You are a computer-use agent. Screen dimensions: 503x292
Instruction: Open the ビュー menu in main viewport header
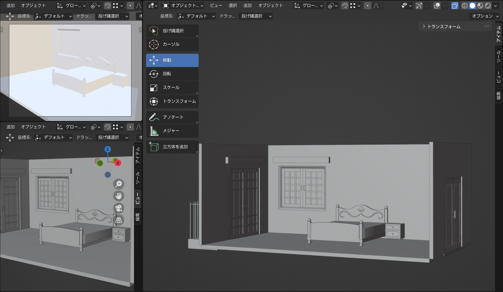pos(216,6)
